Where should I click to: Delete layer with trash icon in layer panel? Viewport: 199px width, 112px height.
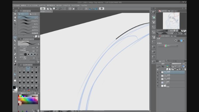[185, 69]
